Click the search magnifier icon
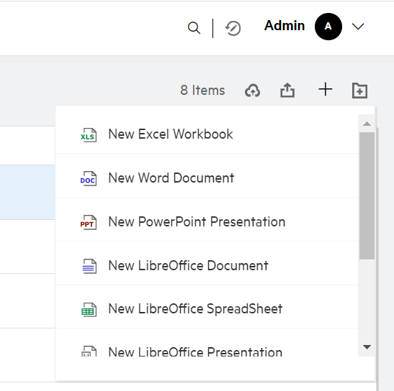 point(194,28)
